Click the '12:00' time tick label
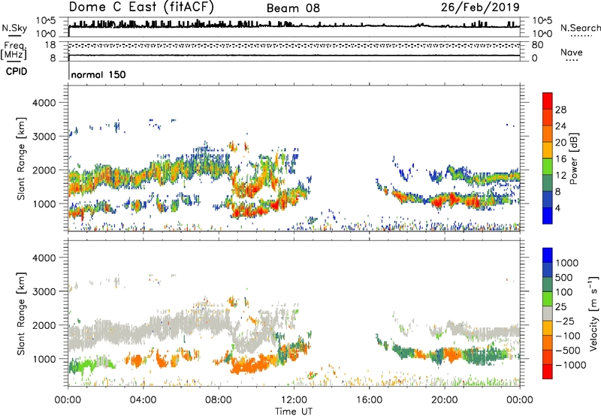Screen dimensions: 601x416 tap(294, 400)
